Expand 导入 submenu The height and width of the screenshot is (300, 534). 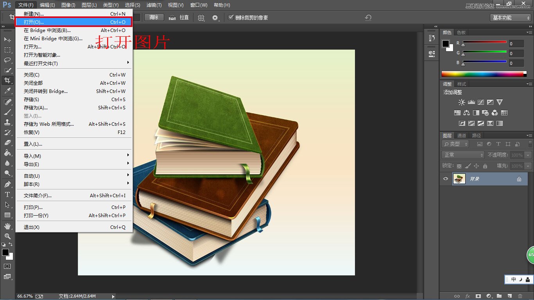(74, 156)
